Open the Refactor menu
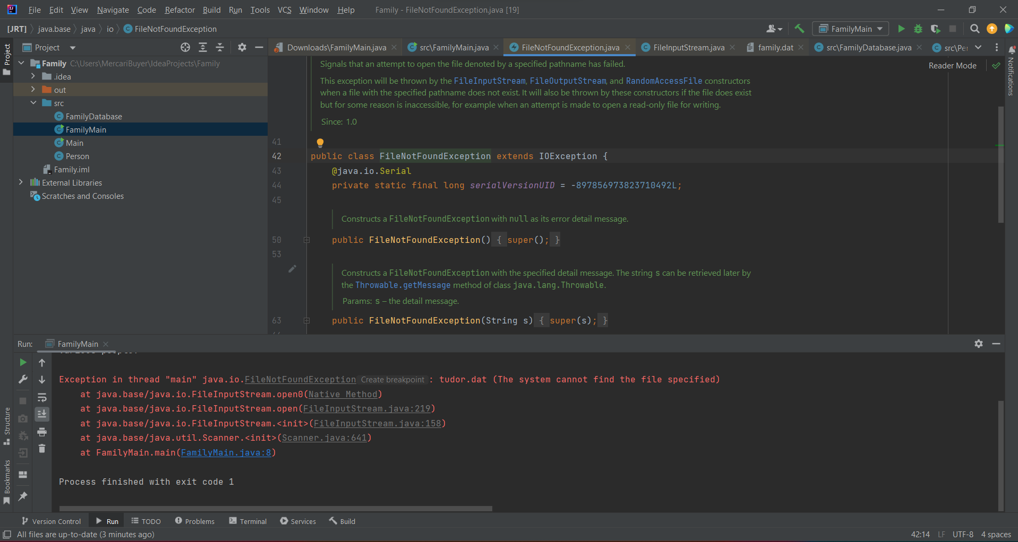 pyautogui.click(x=179, y=10)
